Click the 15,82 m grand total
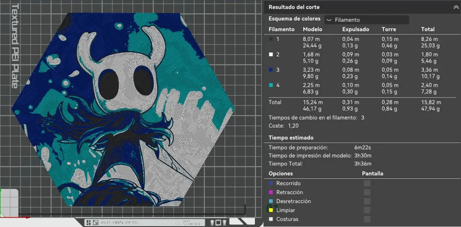The width and height of the screenshot is (461, 227). tap(431, 102)
